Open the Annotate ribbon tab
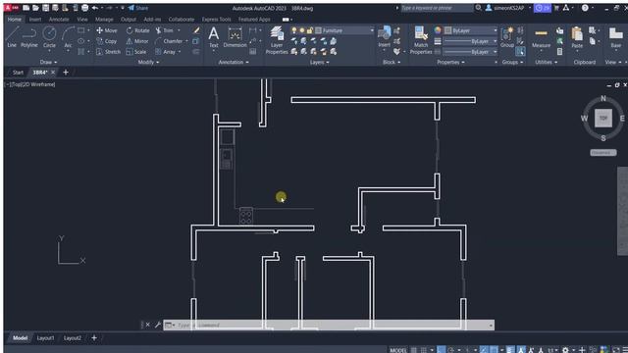The height and width of the screenshot is (353, 628). 59,20
